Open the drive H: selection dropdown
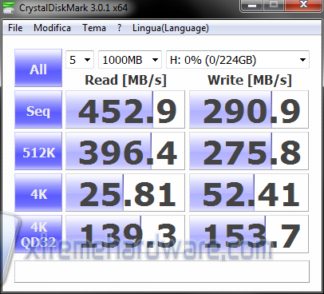The image size is (324, 294). click(238, 60)
